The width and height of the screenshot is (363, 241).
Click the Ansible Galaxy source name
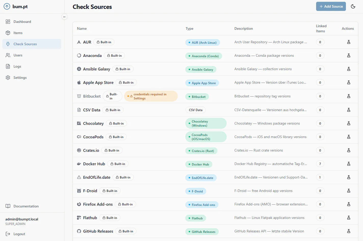[x=97, y=69]
